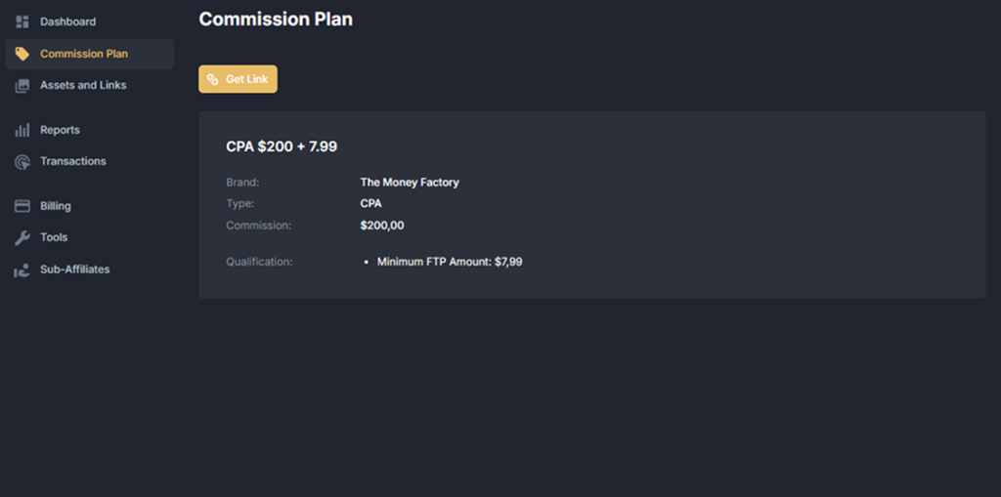Navigate to Billing

(x=55, y=206)
